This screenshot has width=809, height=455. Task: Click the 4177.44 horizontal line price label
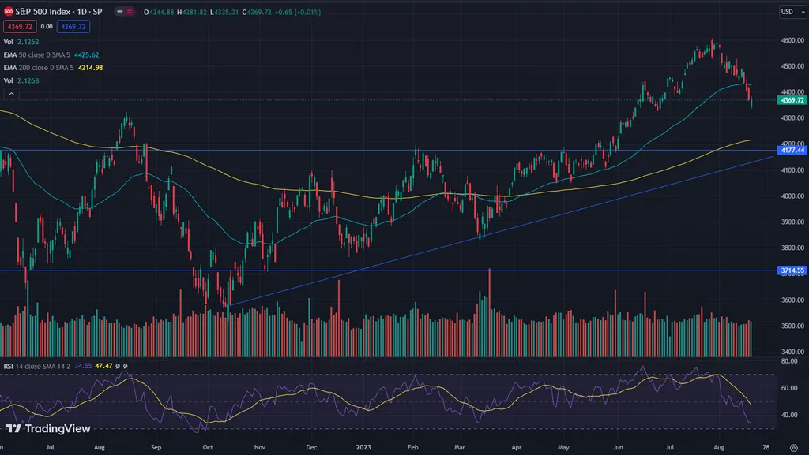[x=791, y=150]
